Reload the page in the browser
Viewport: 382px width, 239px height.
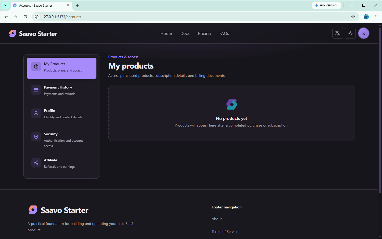tap(25, 17)
